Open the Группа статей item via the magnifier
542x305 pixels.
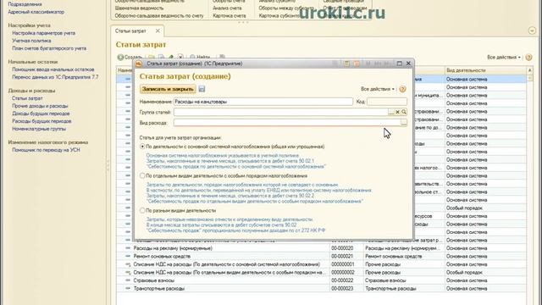(404, 112)
